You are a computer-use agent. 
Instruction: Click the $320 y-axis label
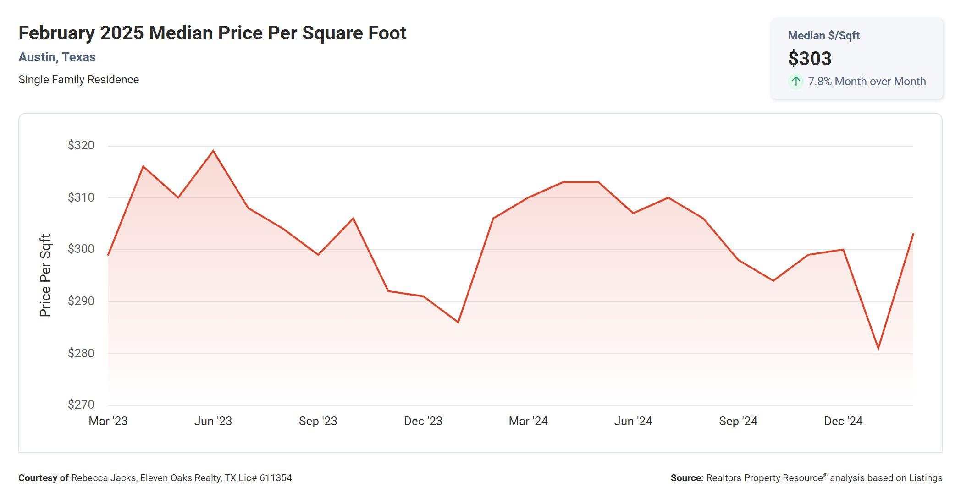point(81,146)
